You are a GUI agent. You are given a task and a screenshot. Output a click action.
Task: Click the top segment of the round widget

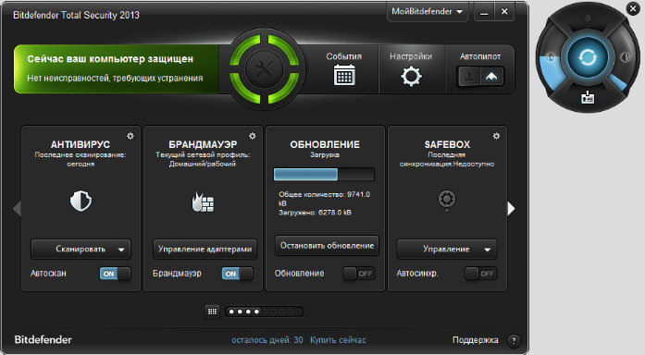coord(588,18)
